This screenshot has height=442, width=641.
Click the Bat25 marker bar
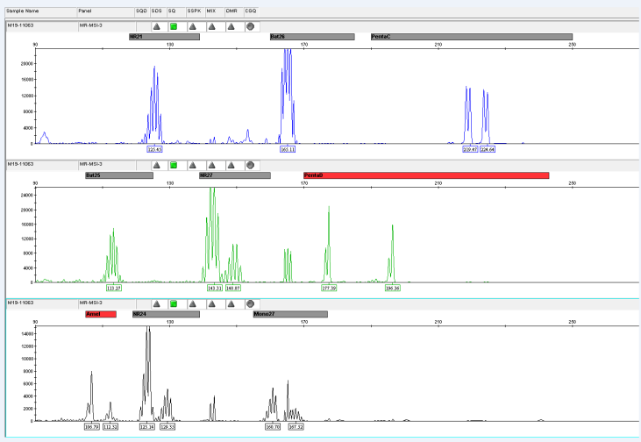pos(119,175)
